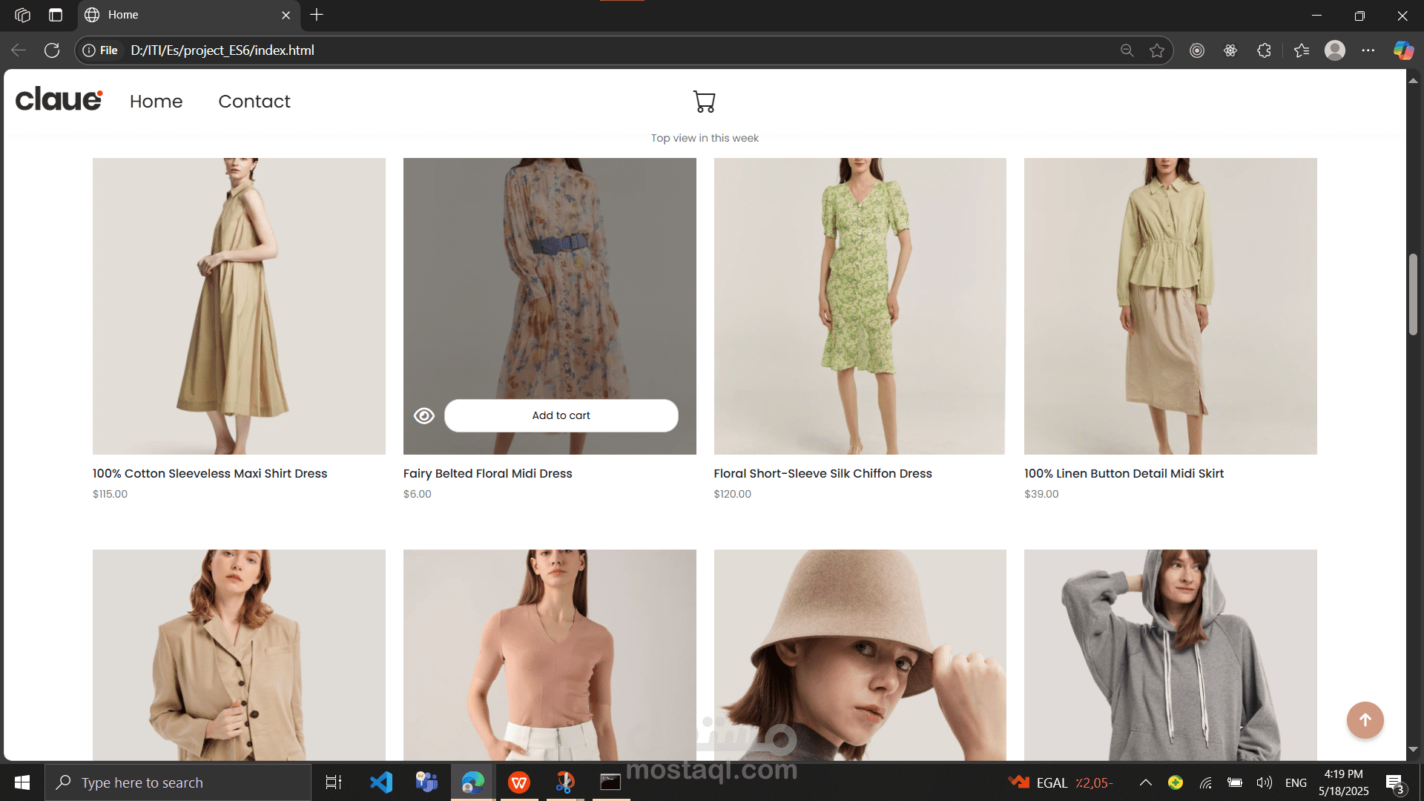1424x801 pixels.
Task: Open Floral Short-Sleeve Silk Chiffon Dress title
Action: 823,473
